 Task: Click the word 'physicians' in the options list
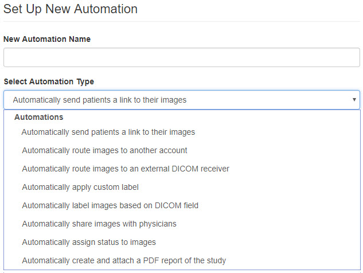coord(155,224)
